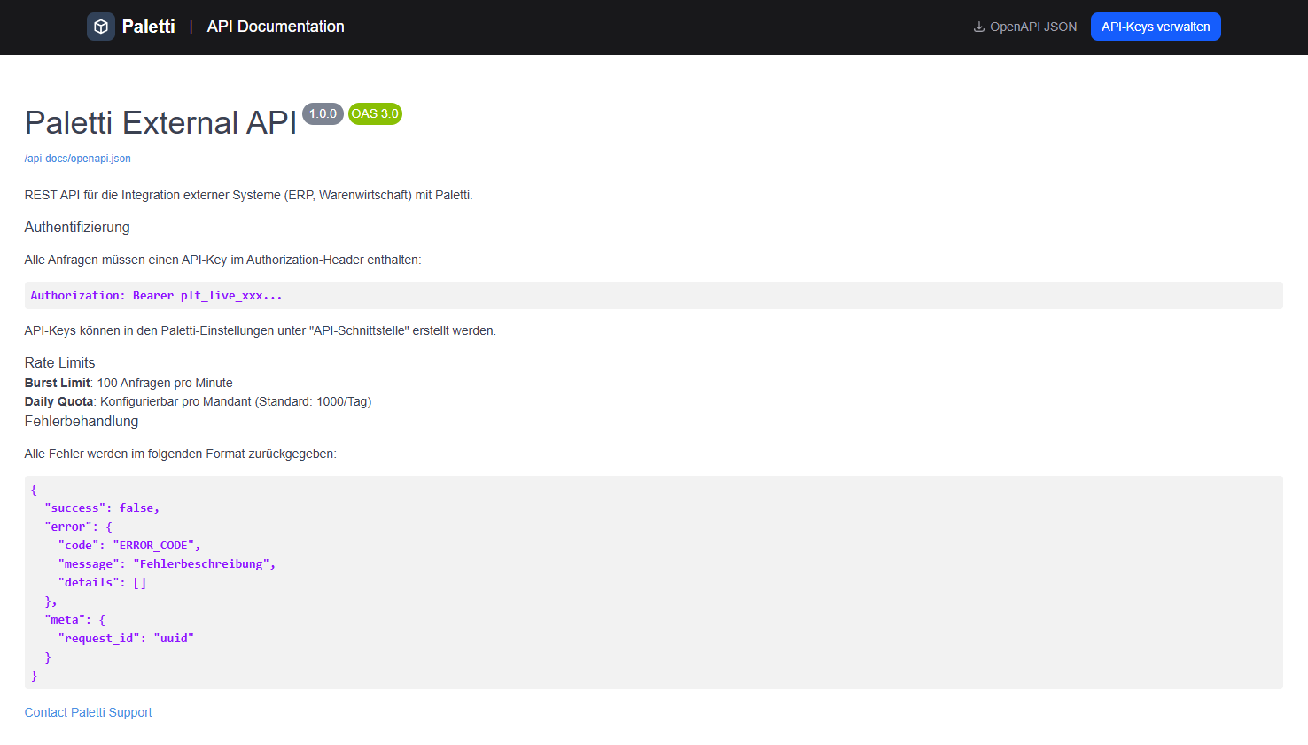Click the Authorization Bearer code block
Image resolution: width=1308 pixels, height=745 pixels.
[x=157, y=296]
